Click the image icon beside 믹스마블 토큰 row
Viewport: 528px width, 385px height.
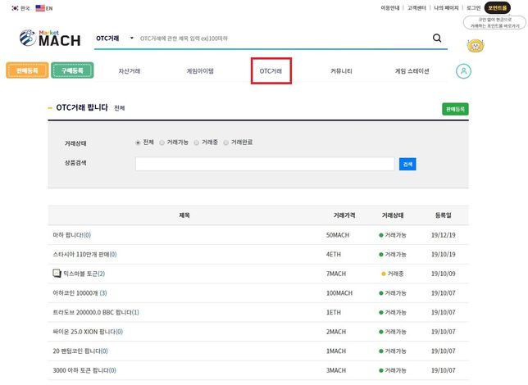[x=57, y=273]
